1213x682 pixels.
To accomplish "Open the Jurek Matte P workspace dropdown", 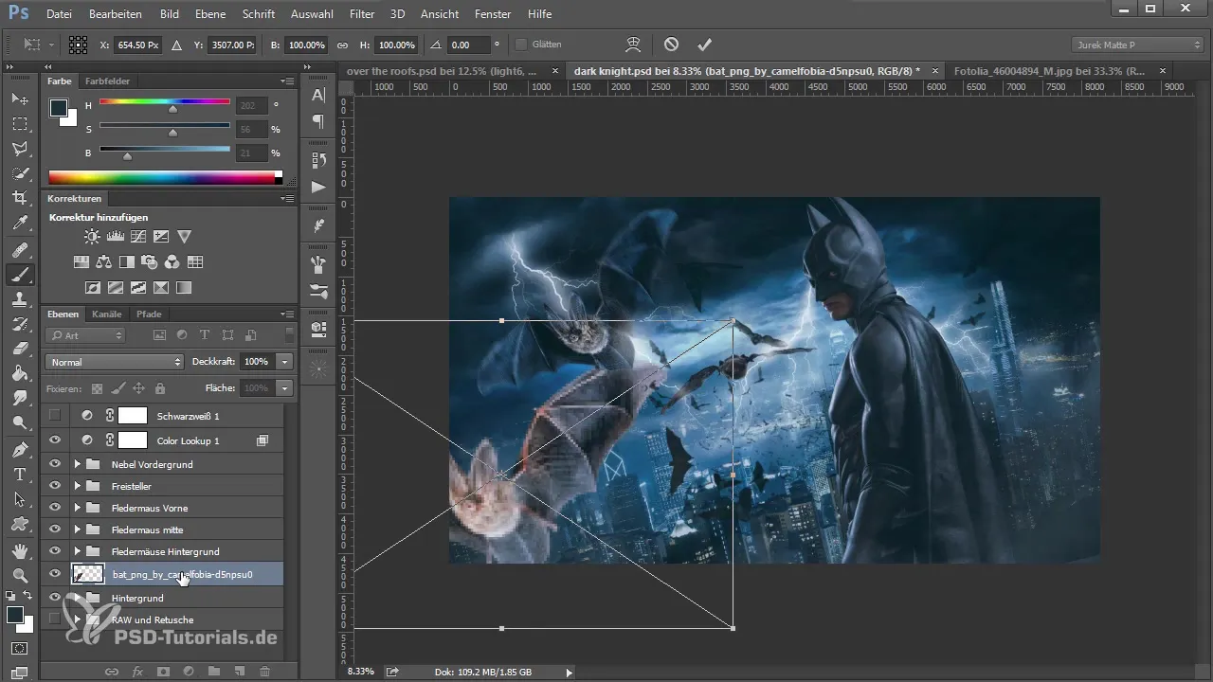I will (1138, 45).
